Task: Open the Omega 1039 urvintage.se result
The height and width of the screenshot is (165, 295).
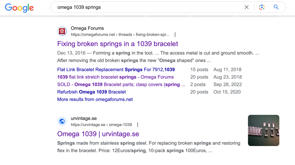Action: [x=98, y=134]
